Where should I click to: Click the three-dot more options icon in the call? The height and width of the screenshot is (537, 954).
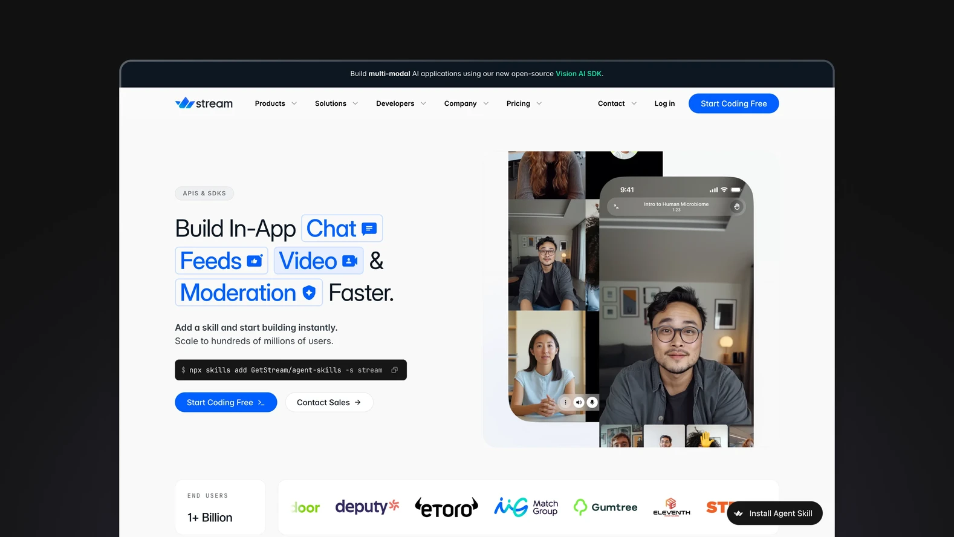tap(565, 402)
